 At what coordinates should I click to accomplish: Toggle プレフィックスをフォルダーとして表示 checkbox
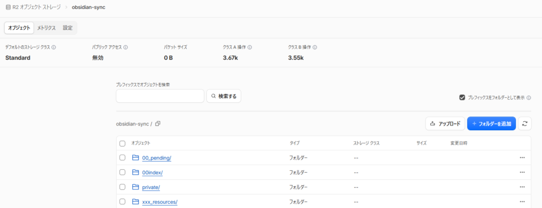pyautogui.click(x=462, y=98)
